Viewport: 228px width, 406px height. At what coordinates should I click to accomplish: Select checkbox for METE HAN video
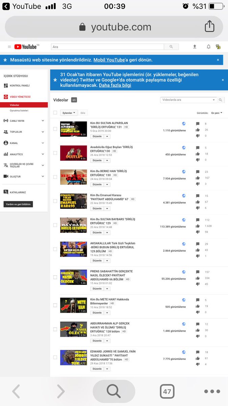pyautogui.click(x=55, y=305)
